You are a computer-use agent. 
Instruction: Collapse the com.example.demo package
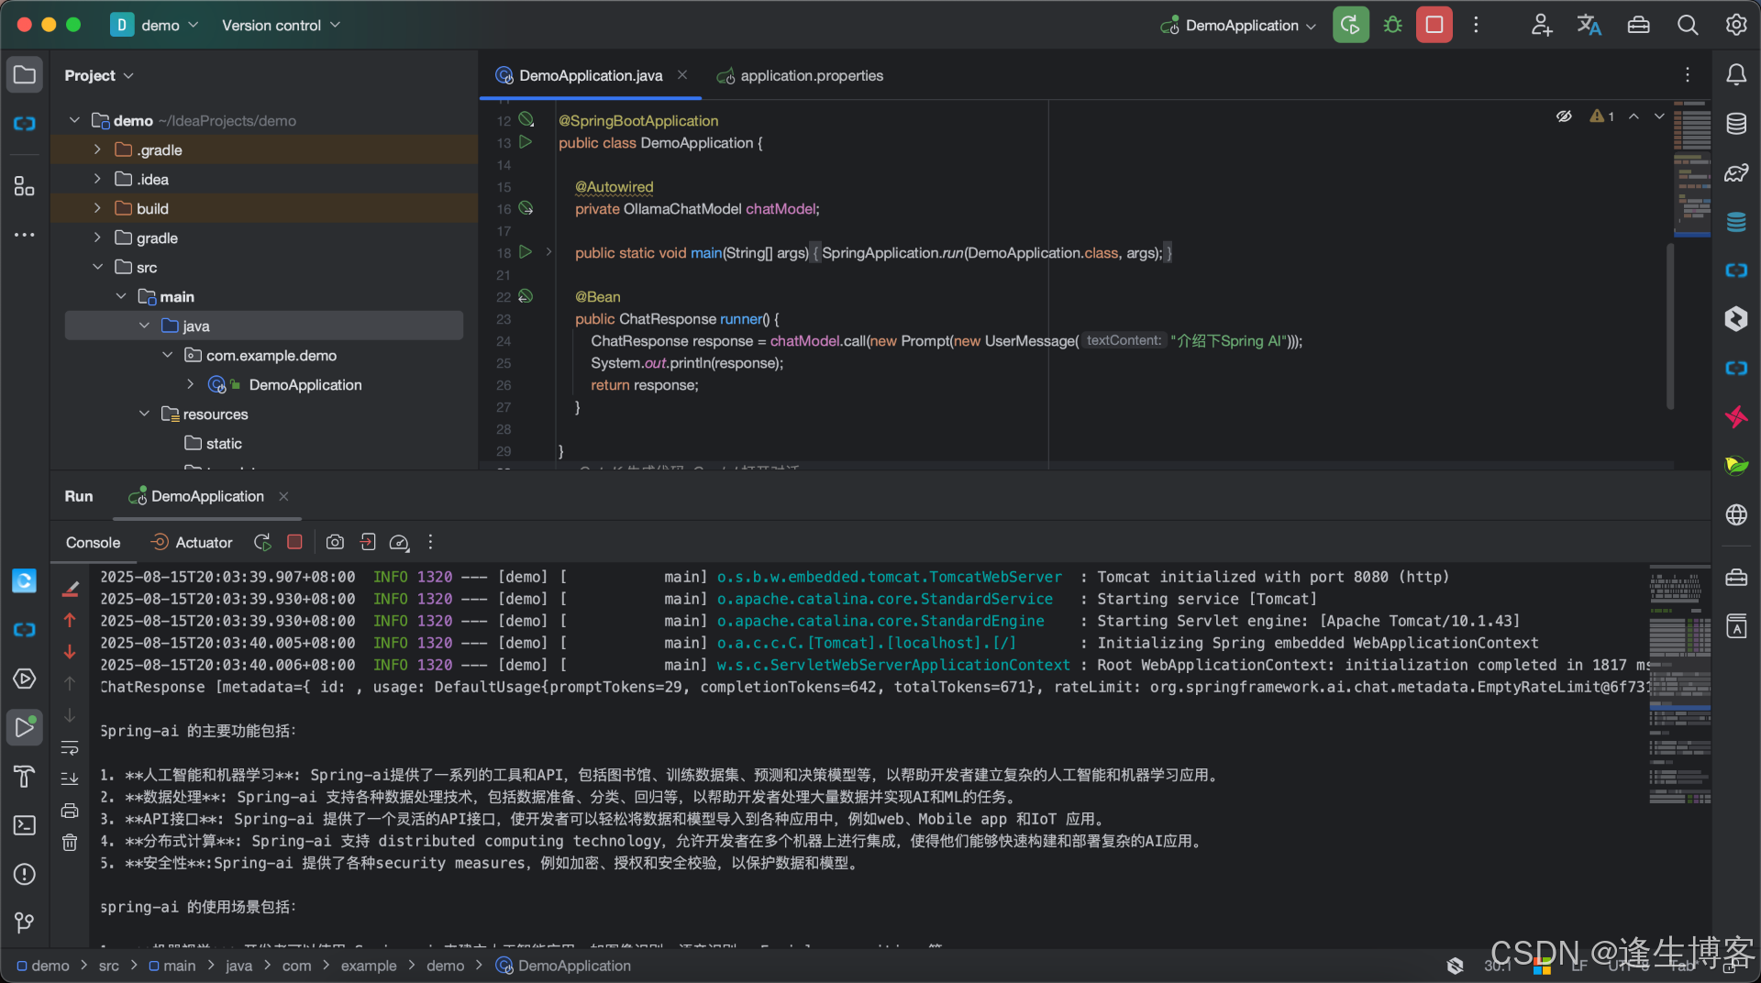point(167,355)
